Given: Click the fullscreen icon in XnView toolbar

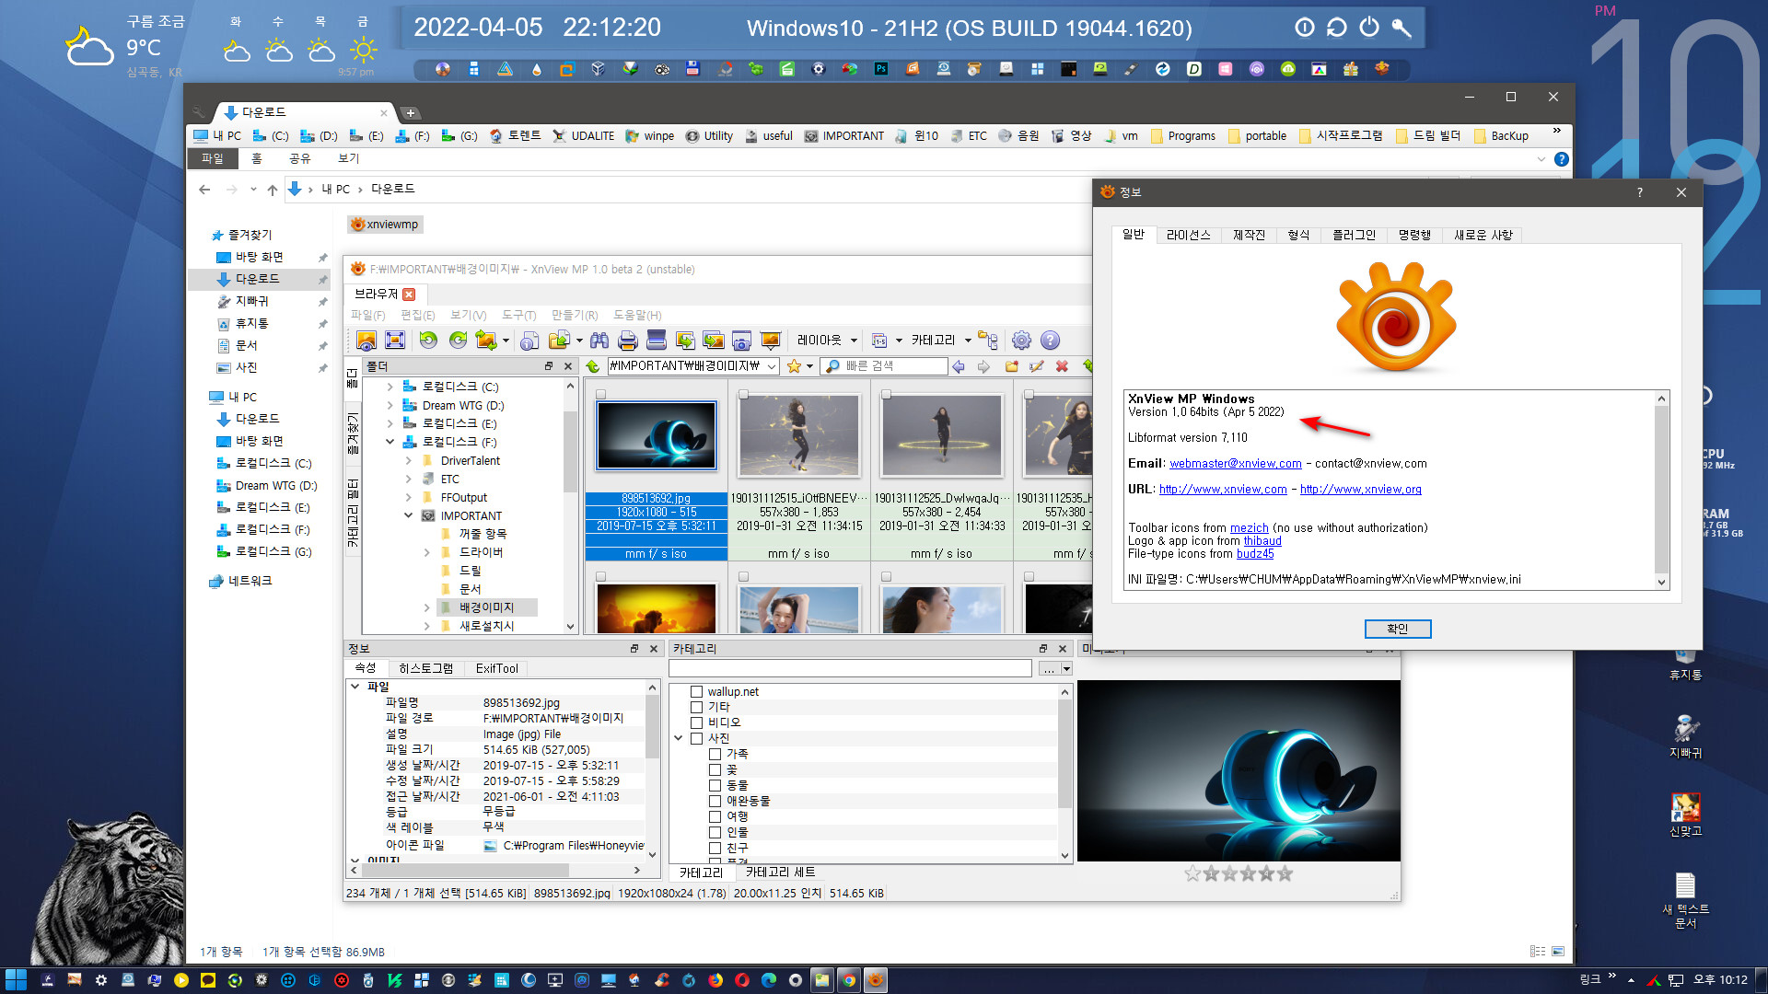Looking at the screenshot, I should click(395, 341).
